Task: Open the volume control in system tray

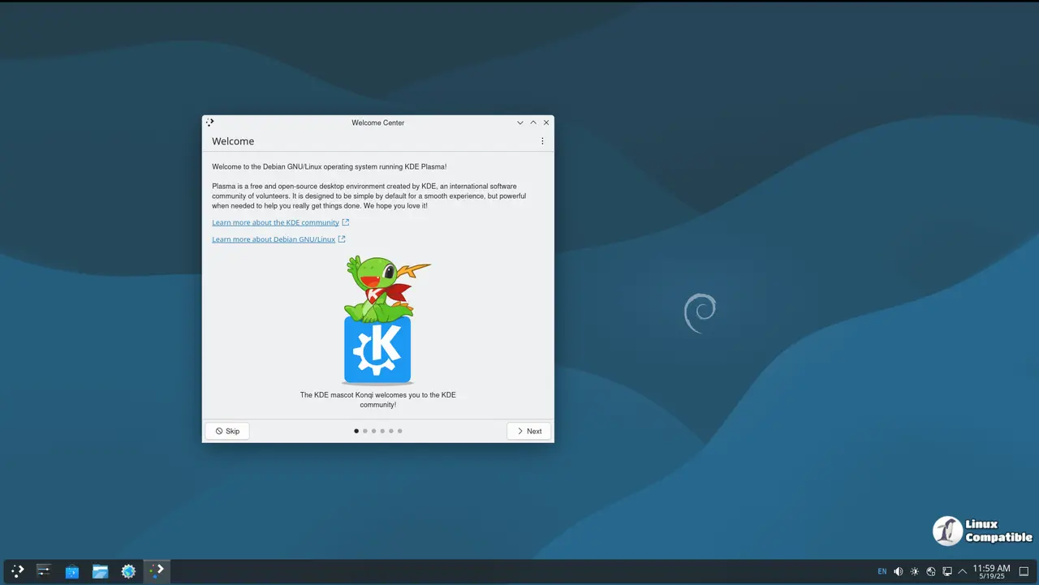Action: coord(898,571)
